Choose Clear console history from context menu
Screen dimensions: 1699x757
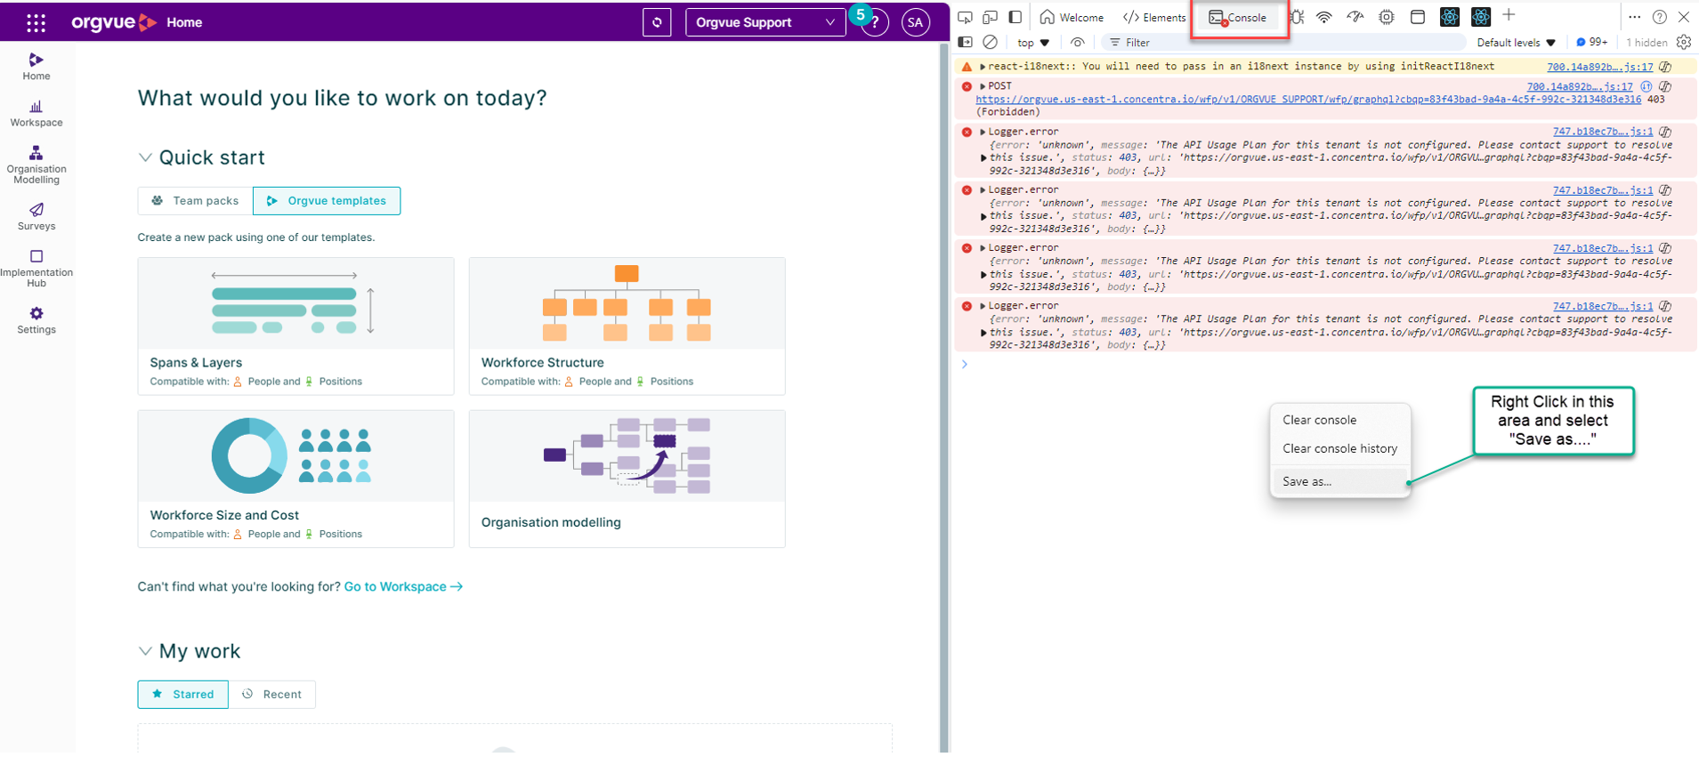tap(1340, 448)
